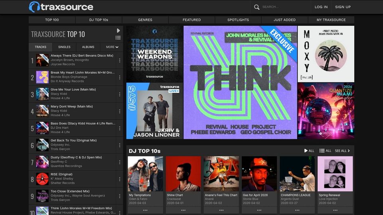Add Top 10 to queue list icon
The image size is (383, 215).
(x=118, y=37)
